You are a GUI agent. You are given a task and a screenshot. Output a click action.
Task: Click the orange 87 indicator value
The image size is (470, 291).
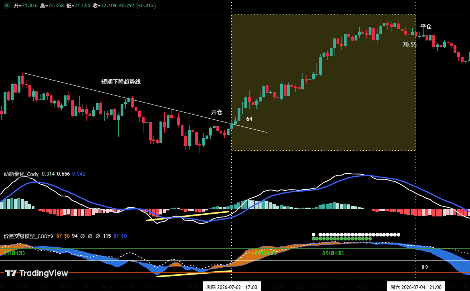[59, 236]
